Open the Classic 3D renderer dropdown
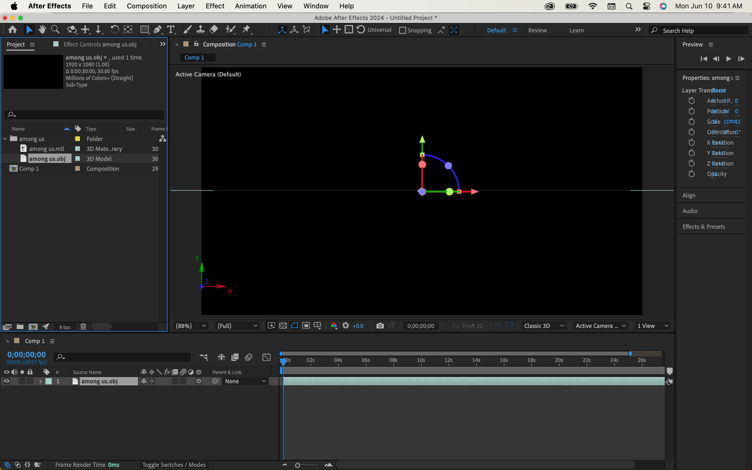 (x=543, y=326)
